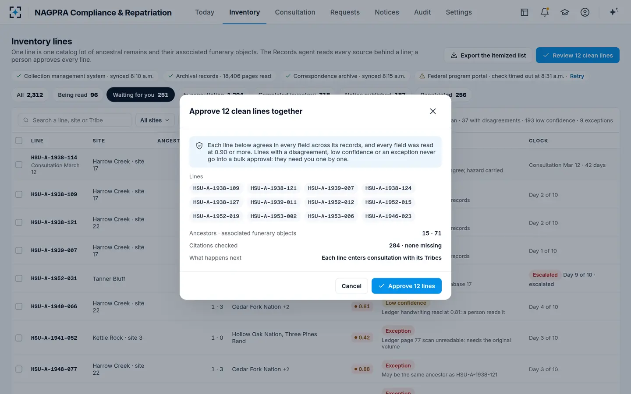Viewport: 631px width, 394px height.
Task: Open notifications bell icon
Action: pos(545,12)
